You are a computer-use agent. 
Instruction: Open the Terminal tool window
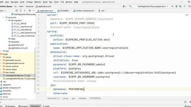23,106
